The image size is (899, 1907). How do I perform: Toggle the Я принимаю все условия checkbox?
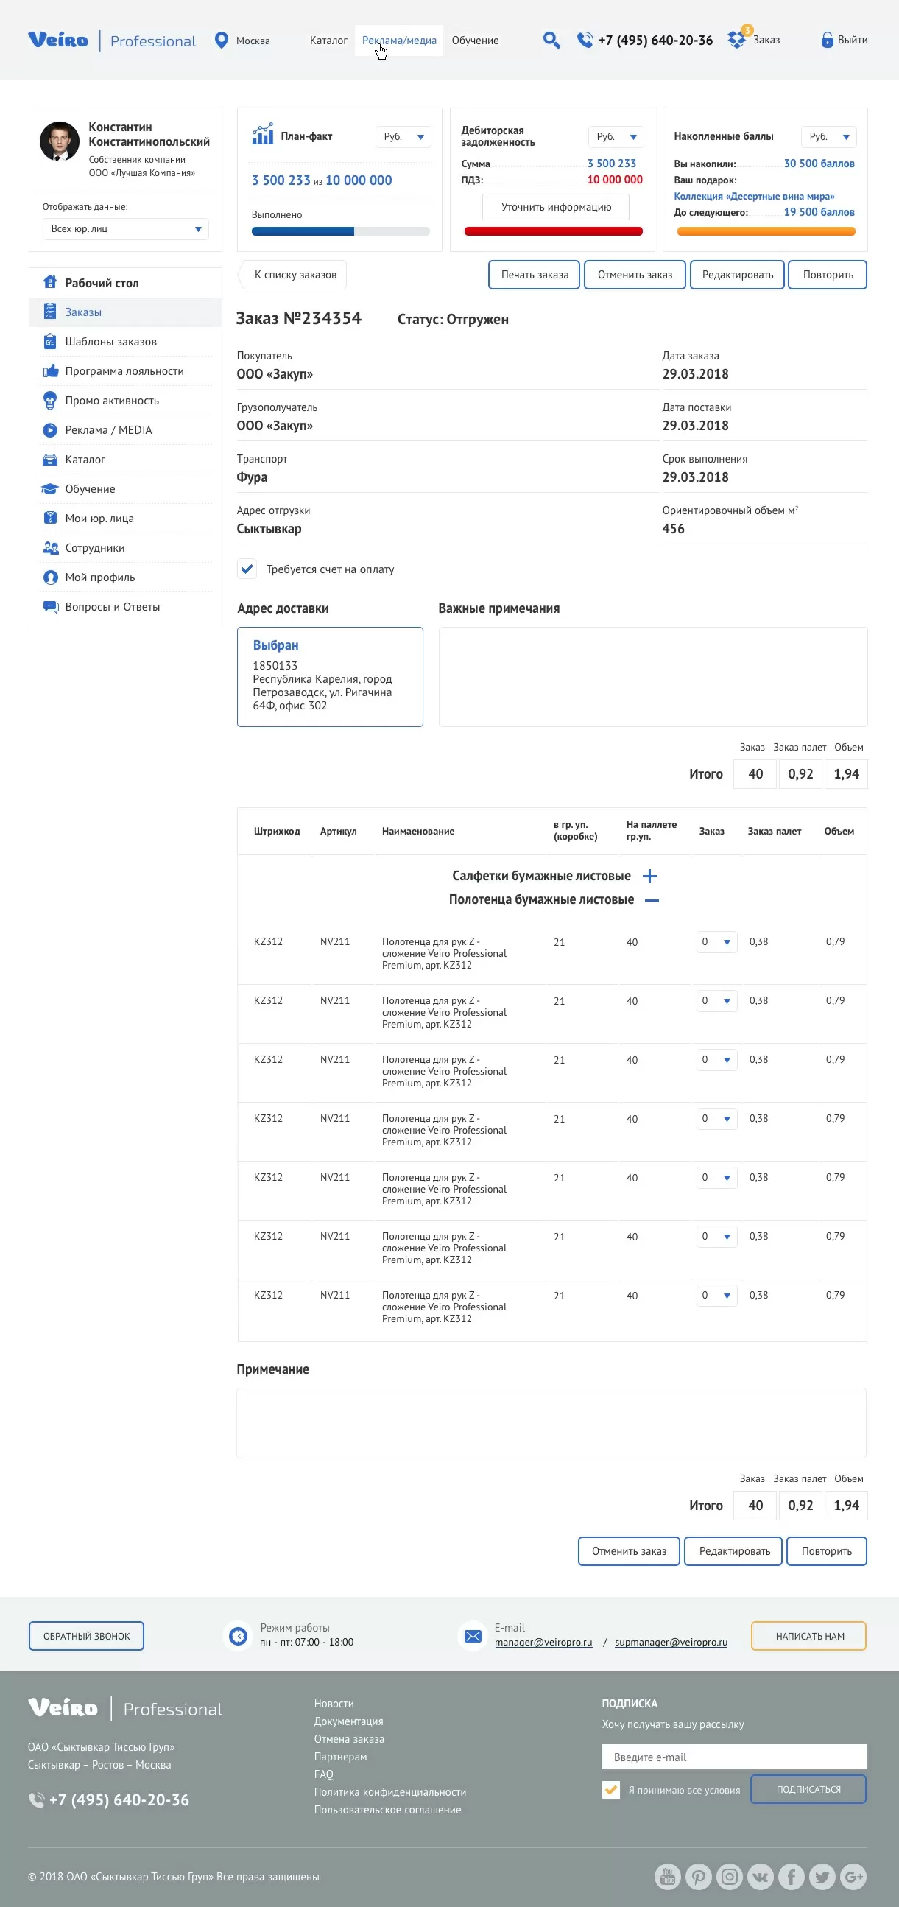click(611, 1789)
